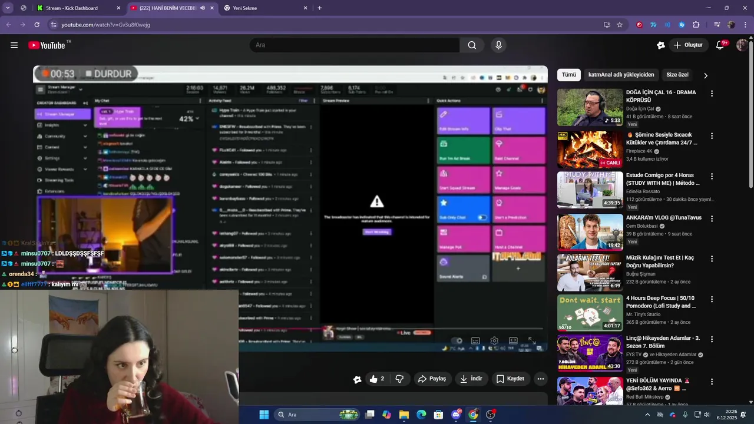Screen dimensions: 754x424
Task: Open the tab search dropdown
Action: click(x=8, y=8)
